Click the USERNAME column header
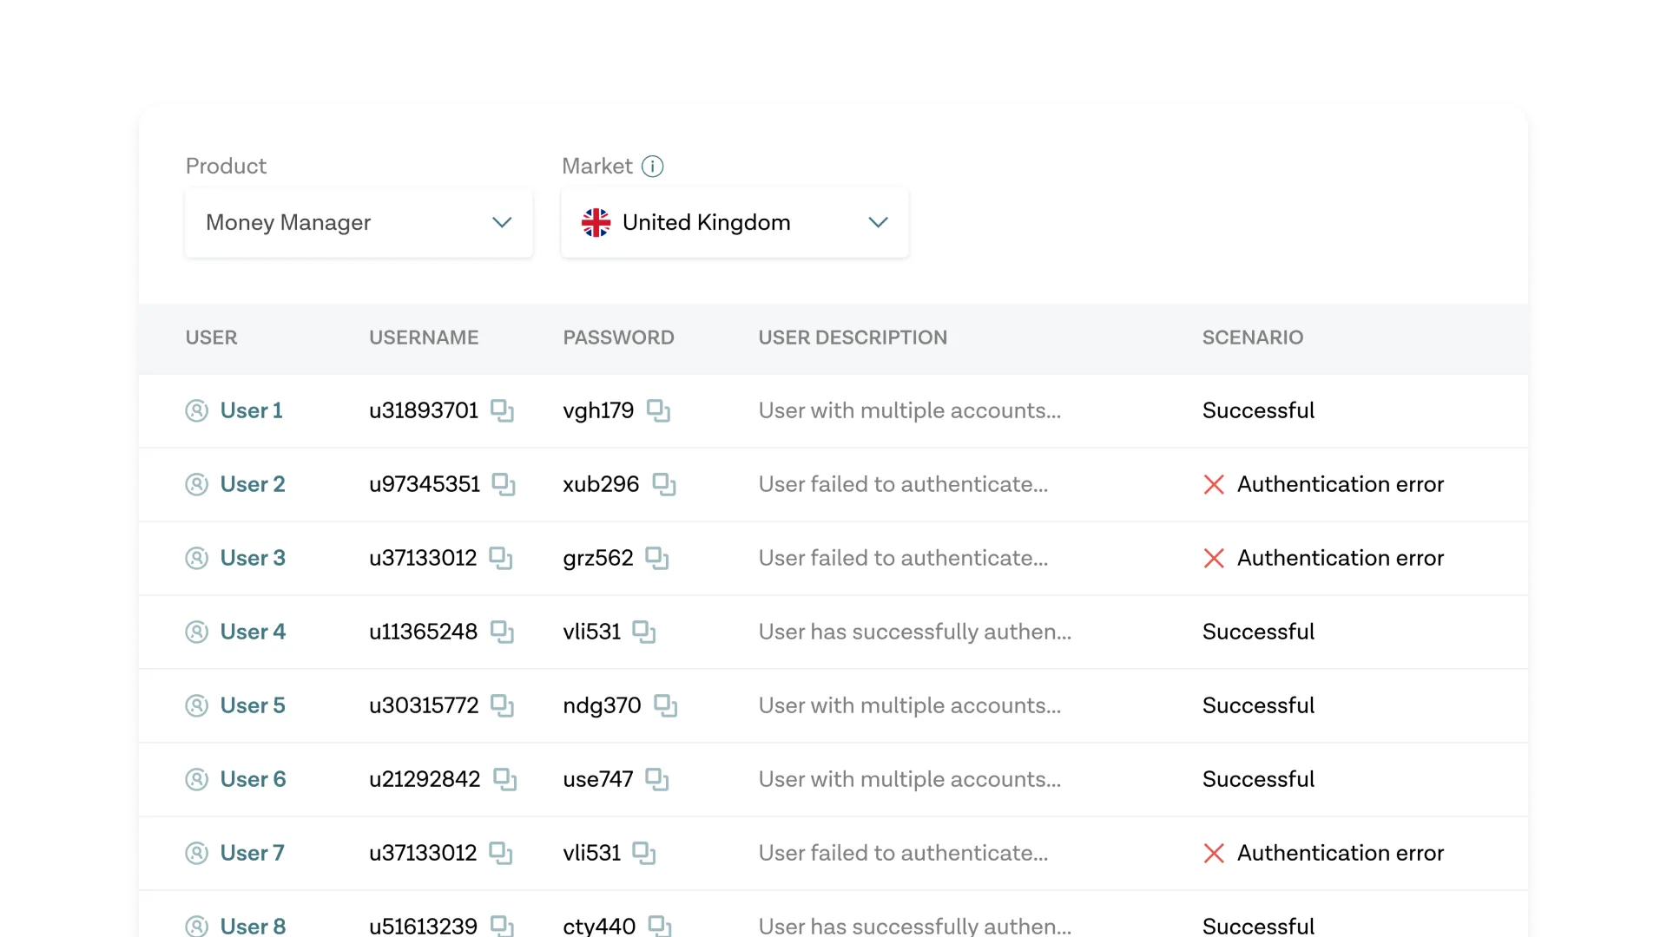The image size is (1667, 937). 424,337
